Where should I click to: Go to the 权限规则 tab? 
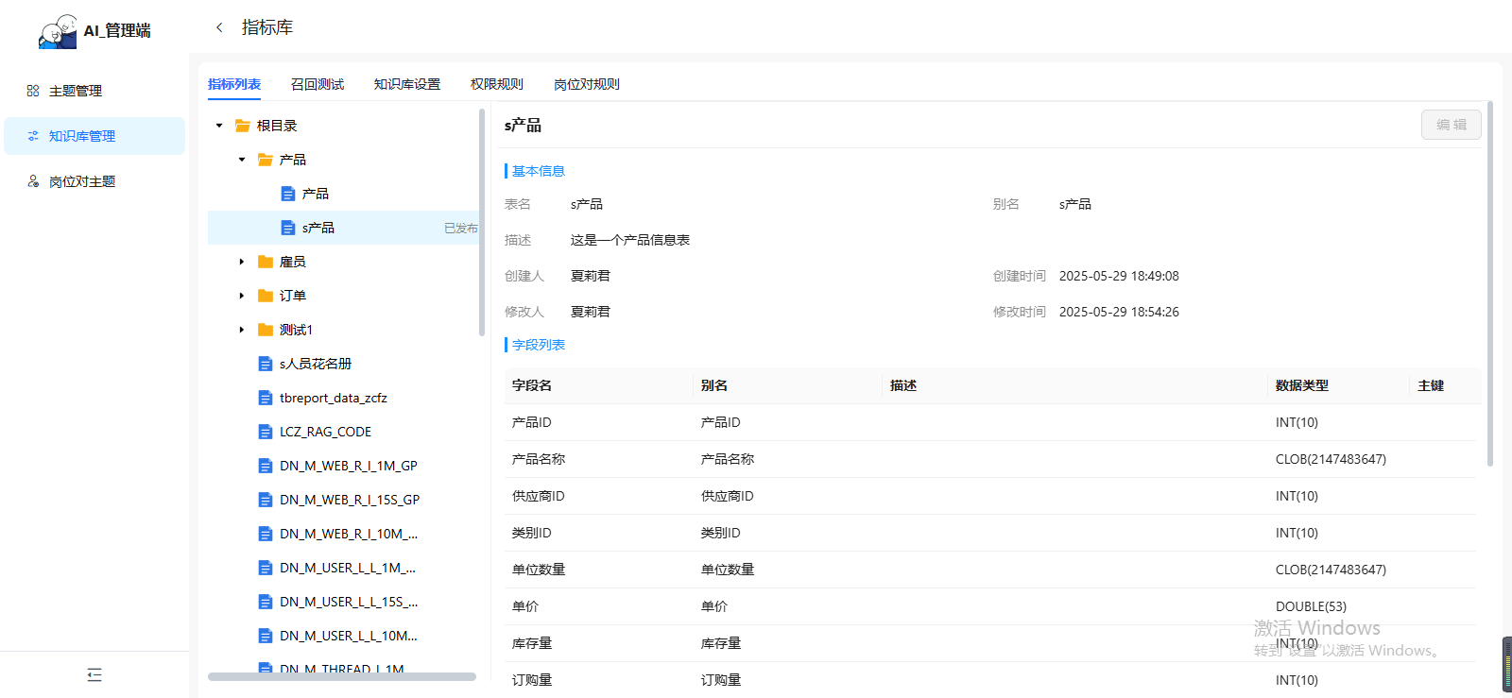pos(497,84)
